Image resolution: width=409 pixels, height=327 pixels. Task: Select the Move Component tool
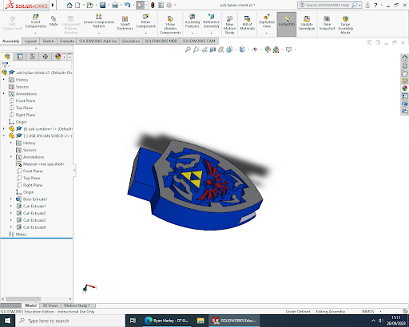point(145,22)
